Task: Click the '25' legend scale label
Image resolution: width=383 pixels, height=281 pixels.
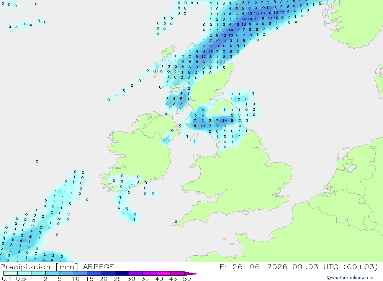Action: pos(117,279)
